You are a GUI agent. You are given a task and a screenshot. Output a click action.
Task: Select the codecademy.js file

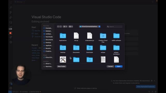click(89, 37)
